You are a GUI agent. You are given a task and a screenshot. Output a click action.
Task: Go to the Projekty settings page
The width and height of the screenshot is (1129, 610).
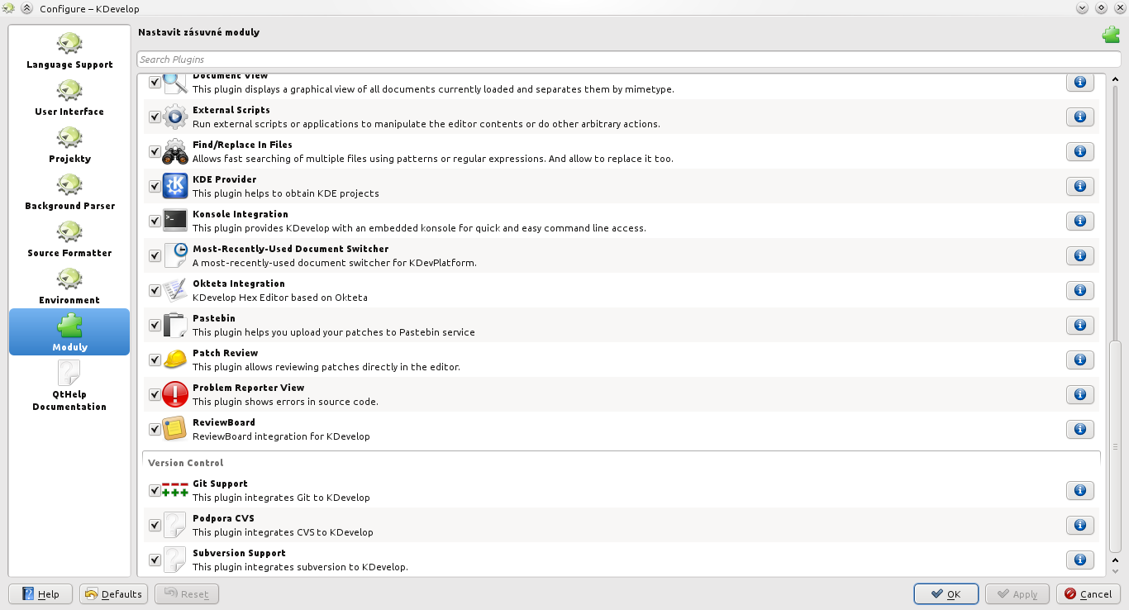pos(69,145)
